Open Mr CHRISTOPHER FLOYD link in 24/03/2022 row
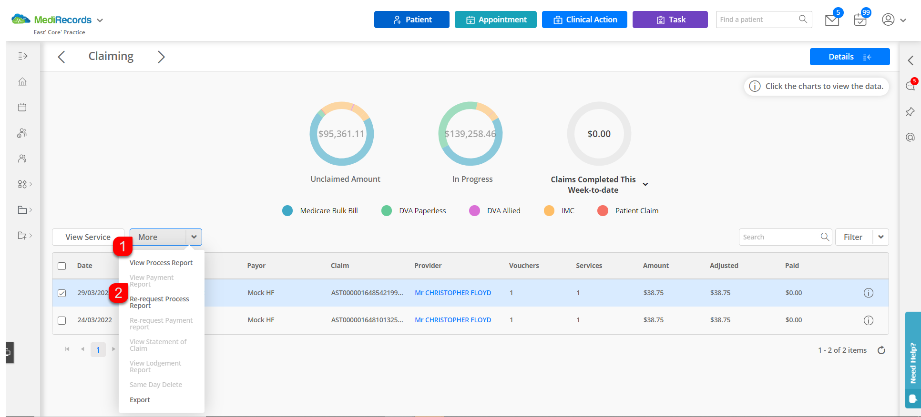Image resolution: width=921 pixels, height=417 pixels. tap(453, 320)
